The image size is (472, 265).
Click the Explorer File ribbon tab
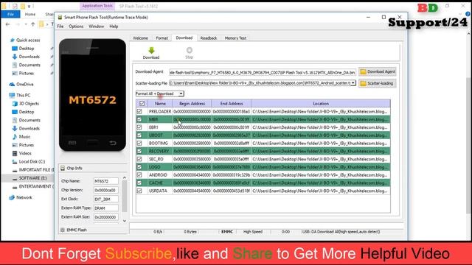click(10, 14)
